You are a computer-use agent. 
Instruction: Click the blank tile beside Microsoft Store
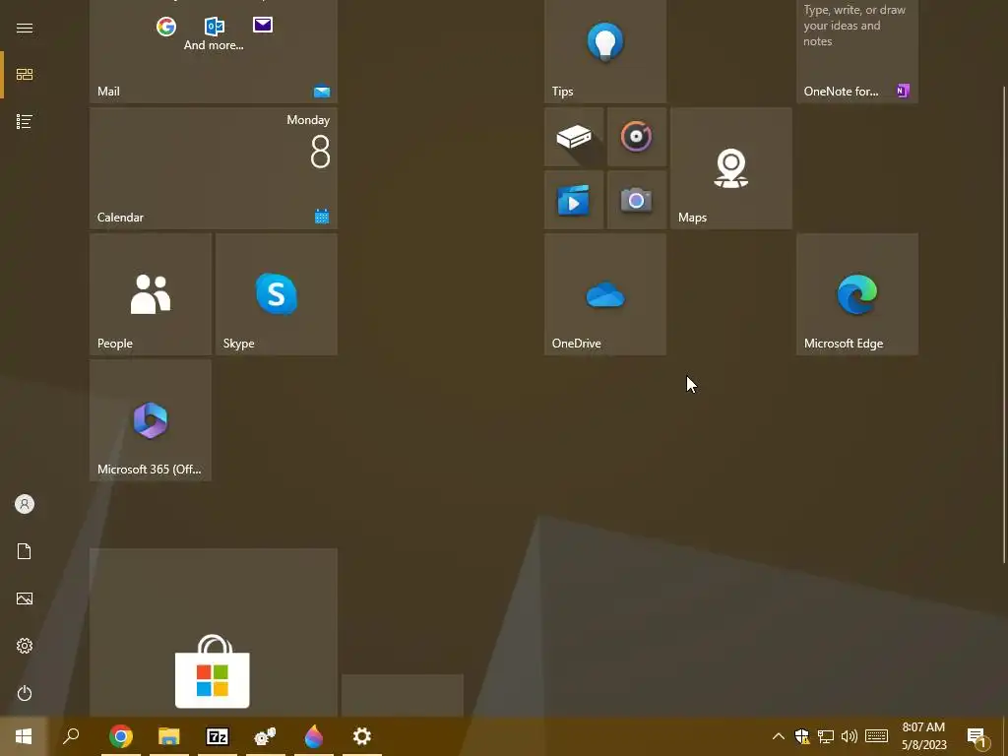pyautogui.click(x=403, y=696)
